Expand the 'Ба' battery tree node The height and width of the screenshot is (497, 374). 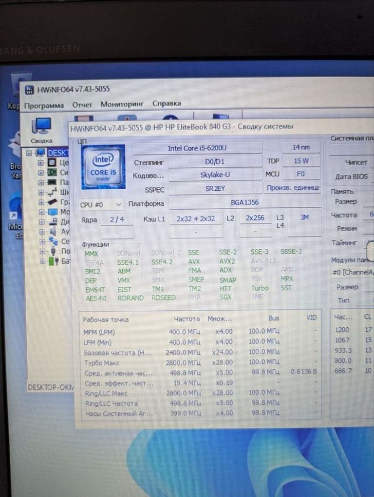click(42, 261)
